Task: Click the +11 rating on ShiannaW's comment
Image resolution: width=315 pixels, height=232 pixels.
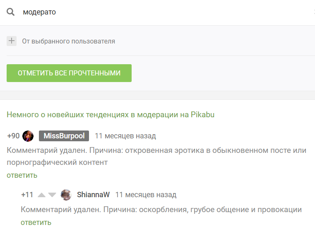Action: (27, 195)
